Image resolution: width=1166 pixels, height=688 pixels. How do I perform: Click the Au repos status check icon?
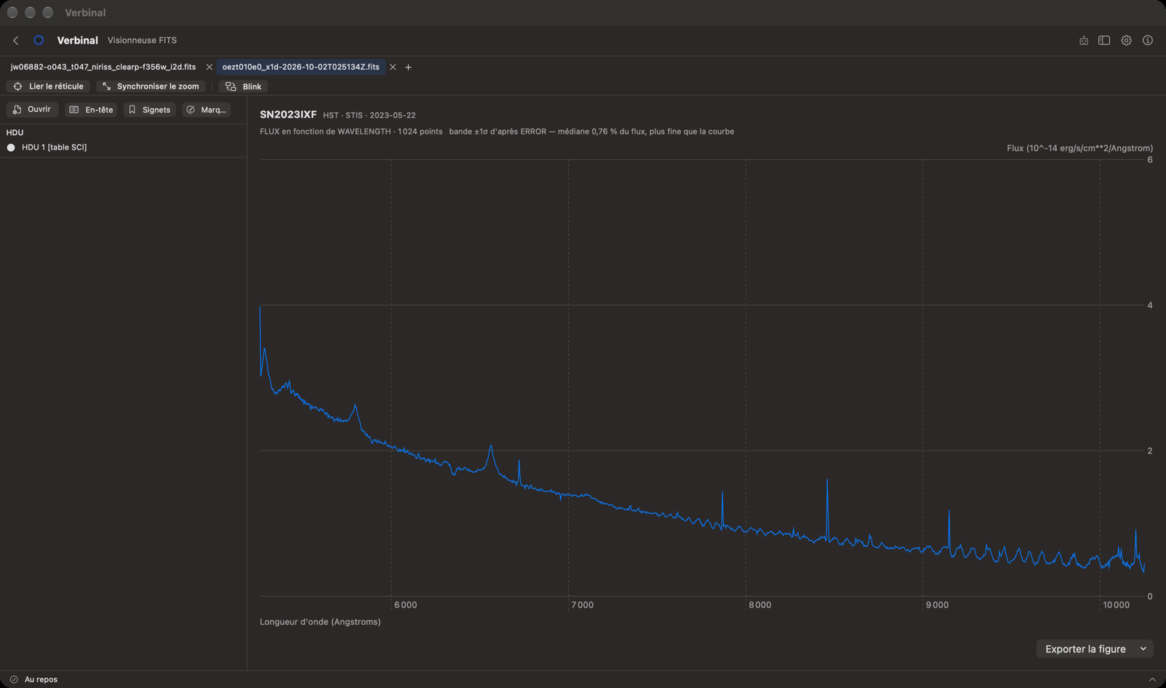coord(14,679)
